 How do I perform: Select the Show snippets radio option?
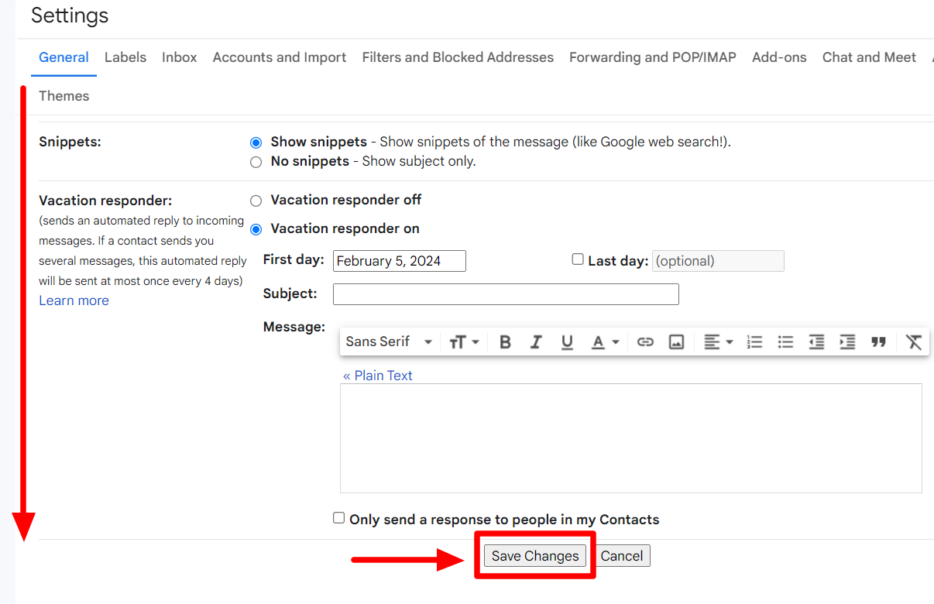[256, 142]
